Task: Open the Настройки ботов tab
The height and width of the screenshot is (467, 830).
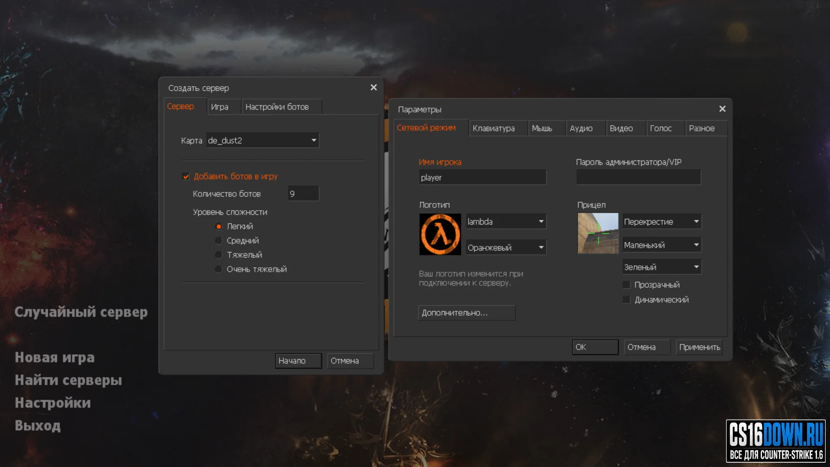Action: point(282,107)
